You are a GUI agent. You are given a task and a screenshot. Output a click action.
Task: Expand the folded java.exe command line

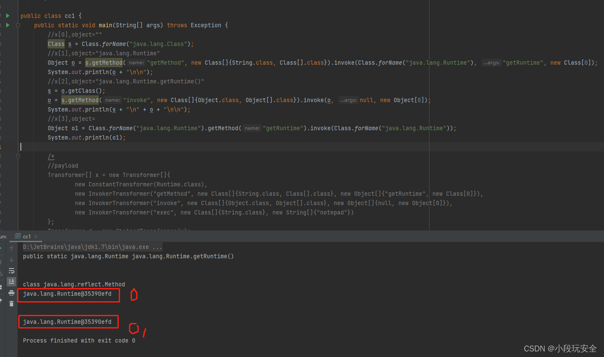click(x=92, y=247)
